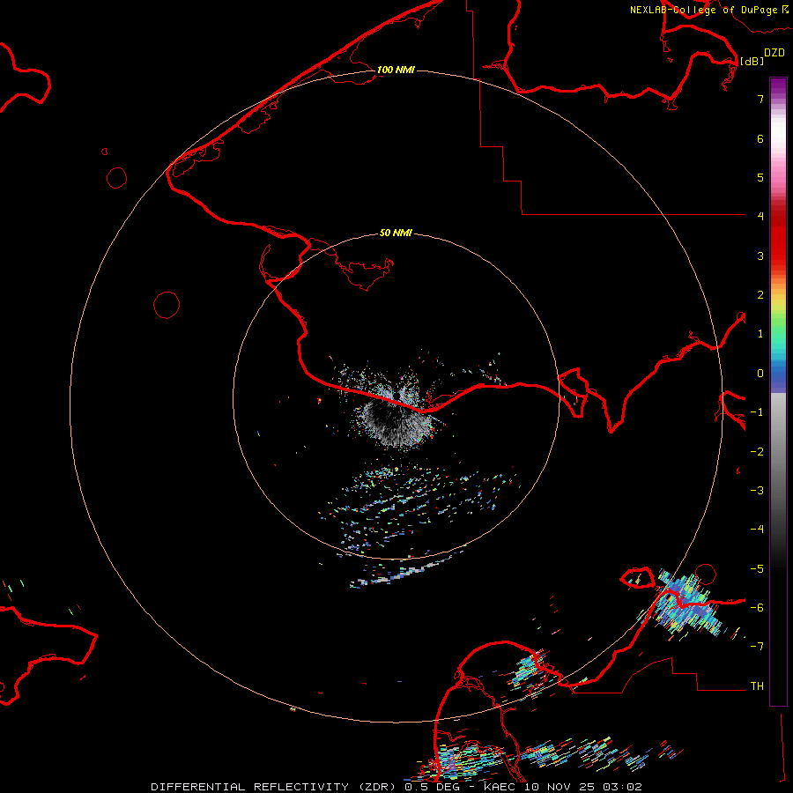
Task: Click the "0.5 DEG" elevation angle text
Action: point(432,787)
